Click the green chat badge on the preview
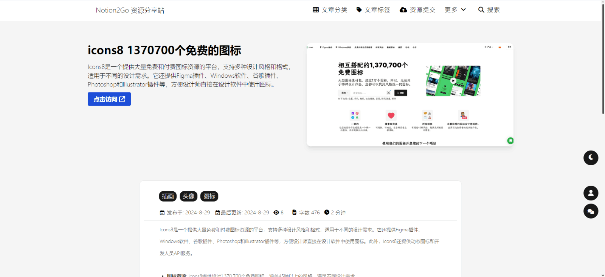This screenshot has height=277, width=605. [510, 140]
